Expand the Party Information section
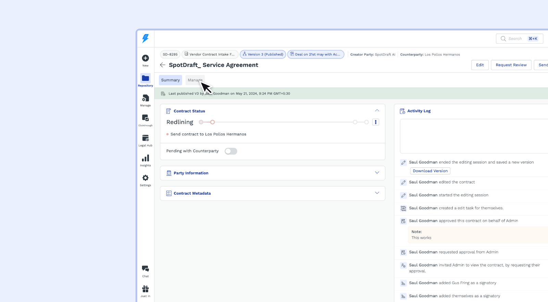This screenshot has height=302, width=548. pos(377,173)
